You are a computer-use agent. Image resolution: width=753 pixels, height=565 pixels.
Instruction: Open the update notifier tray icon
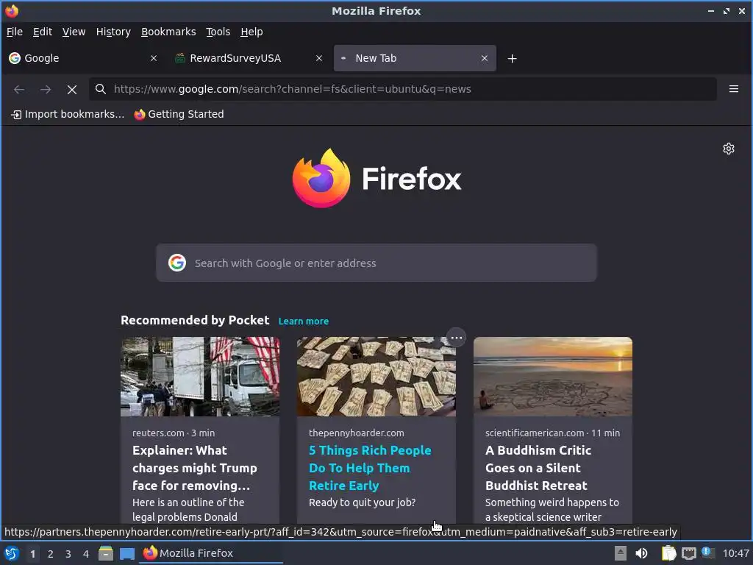pyautogui.click(x=708, y=552)
